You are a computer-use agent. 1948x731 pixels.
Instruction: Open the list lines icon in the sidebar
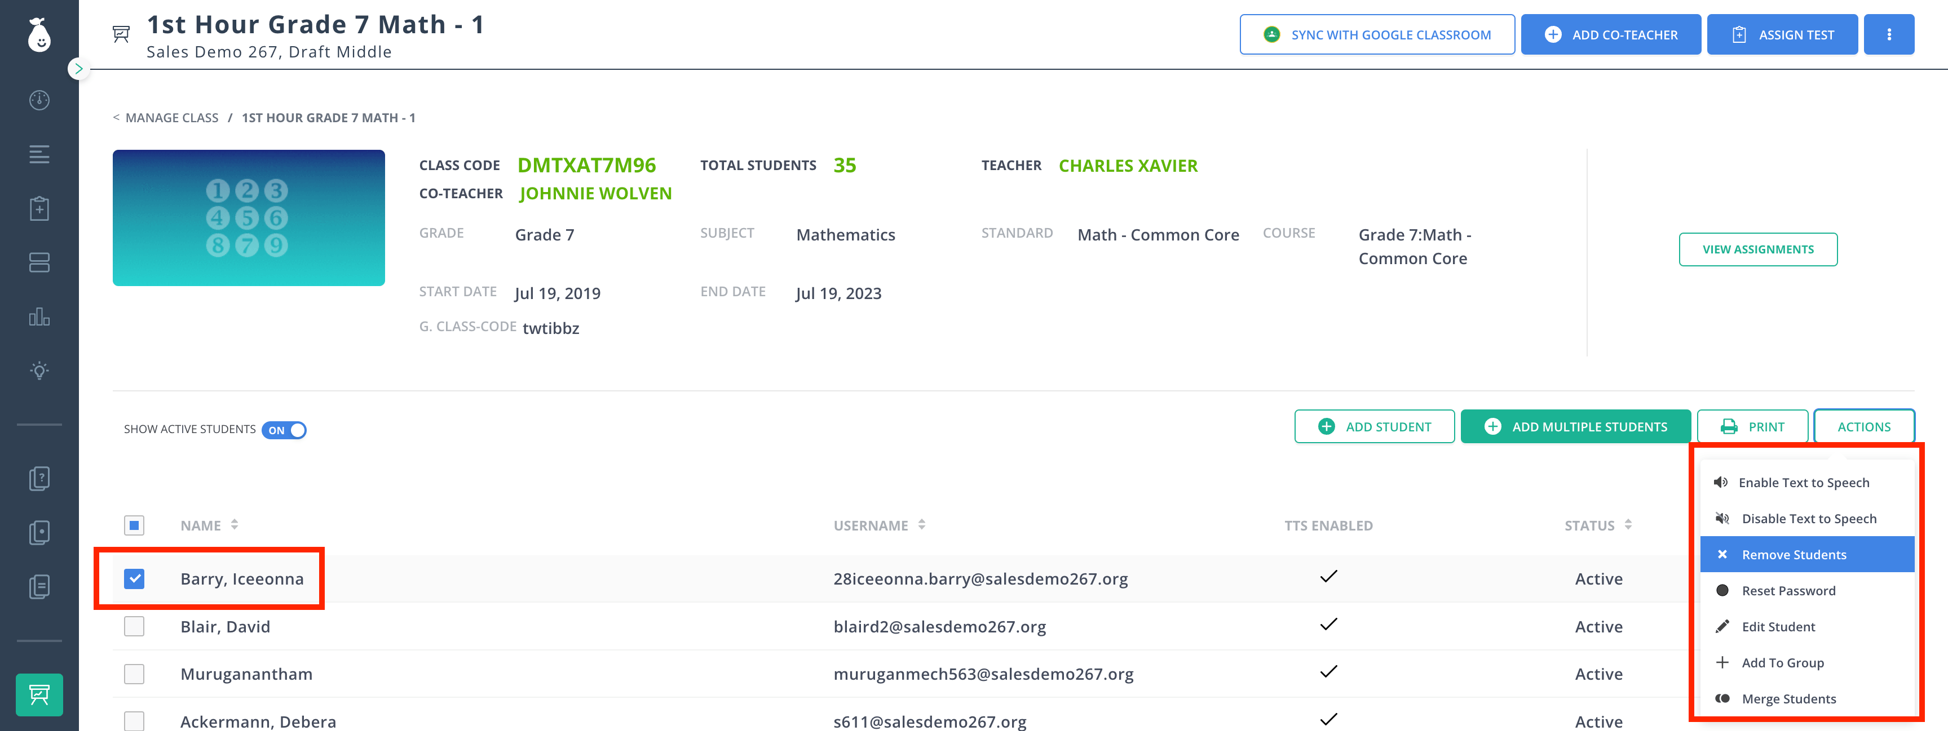click(39, 154)
